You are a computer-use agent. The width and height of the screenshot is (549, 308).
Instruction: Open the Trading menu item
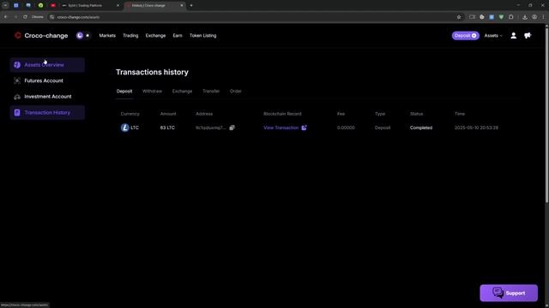coord(130,36)
